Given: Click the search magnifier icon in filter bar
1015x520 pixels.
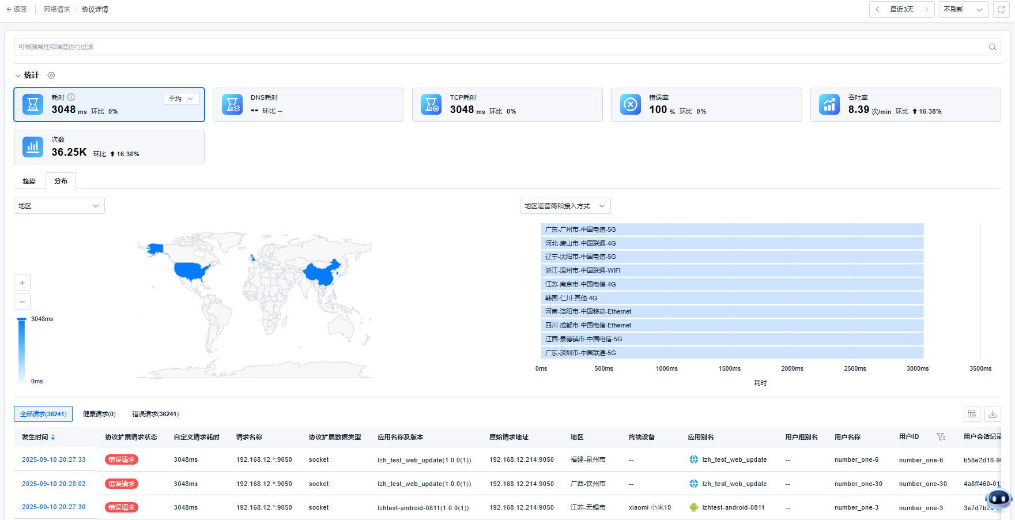Looking at the screenshot, I should [x=993, y=47].
